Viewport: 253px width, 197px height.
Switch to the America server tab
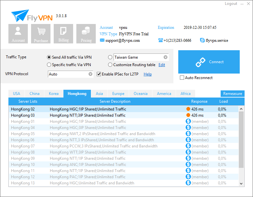164,94
